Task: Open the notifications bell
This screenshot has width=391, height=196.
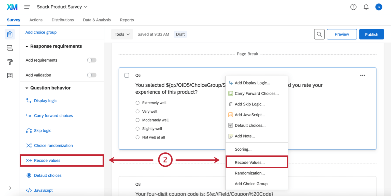Action: click(366, 7)
